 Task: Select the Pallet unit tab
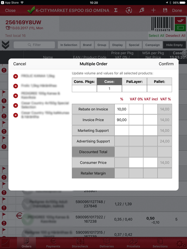point(159,81)
